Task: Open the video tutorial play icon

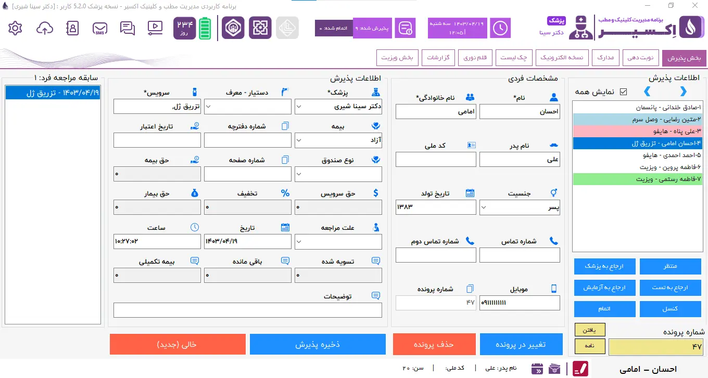Action: pyautogui.click(x=155, y=28)
